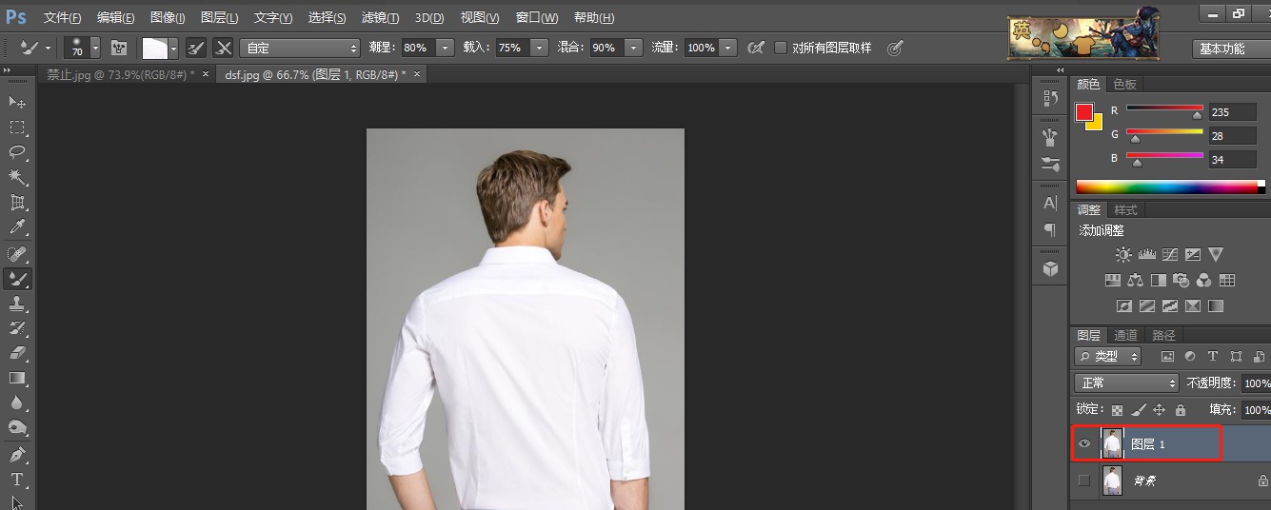Screen dimensions: 1271x510
Task: Click the R channel color slider
Action: coord(1164,110)
